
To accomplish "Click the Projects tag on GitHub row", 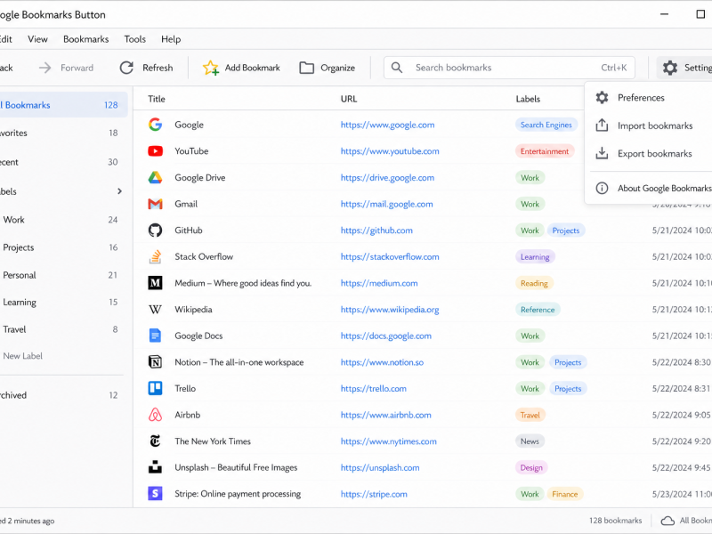I will click(566, 231).
